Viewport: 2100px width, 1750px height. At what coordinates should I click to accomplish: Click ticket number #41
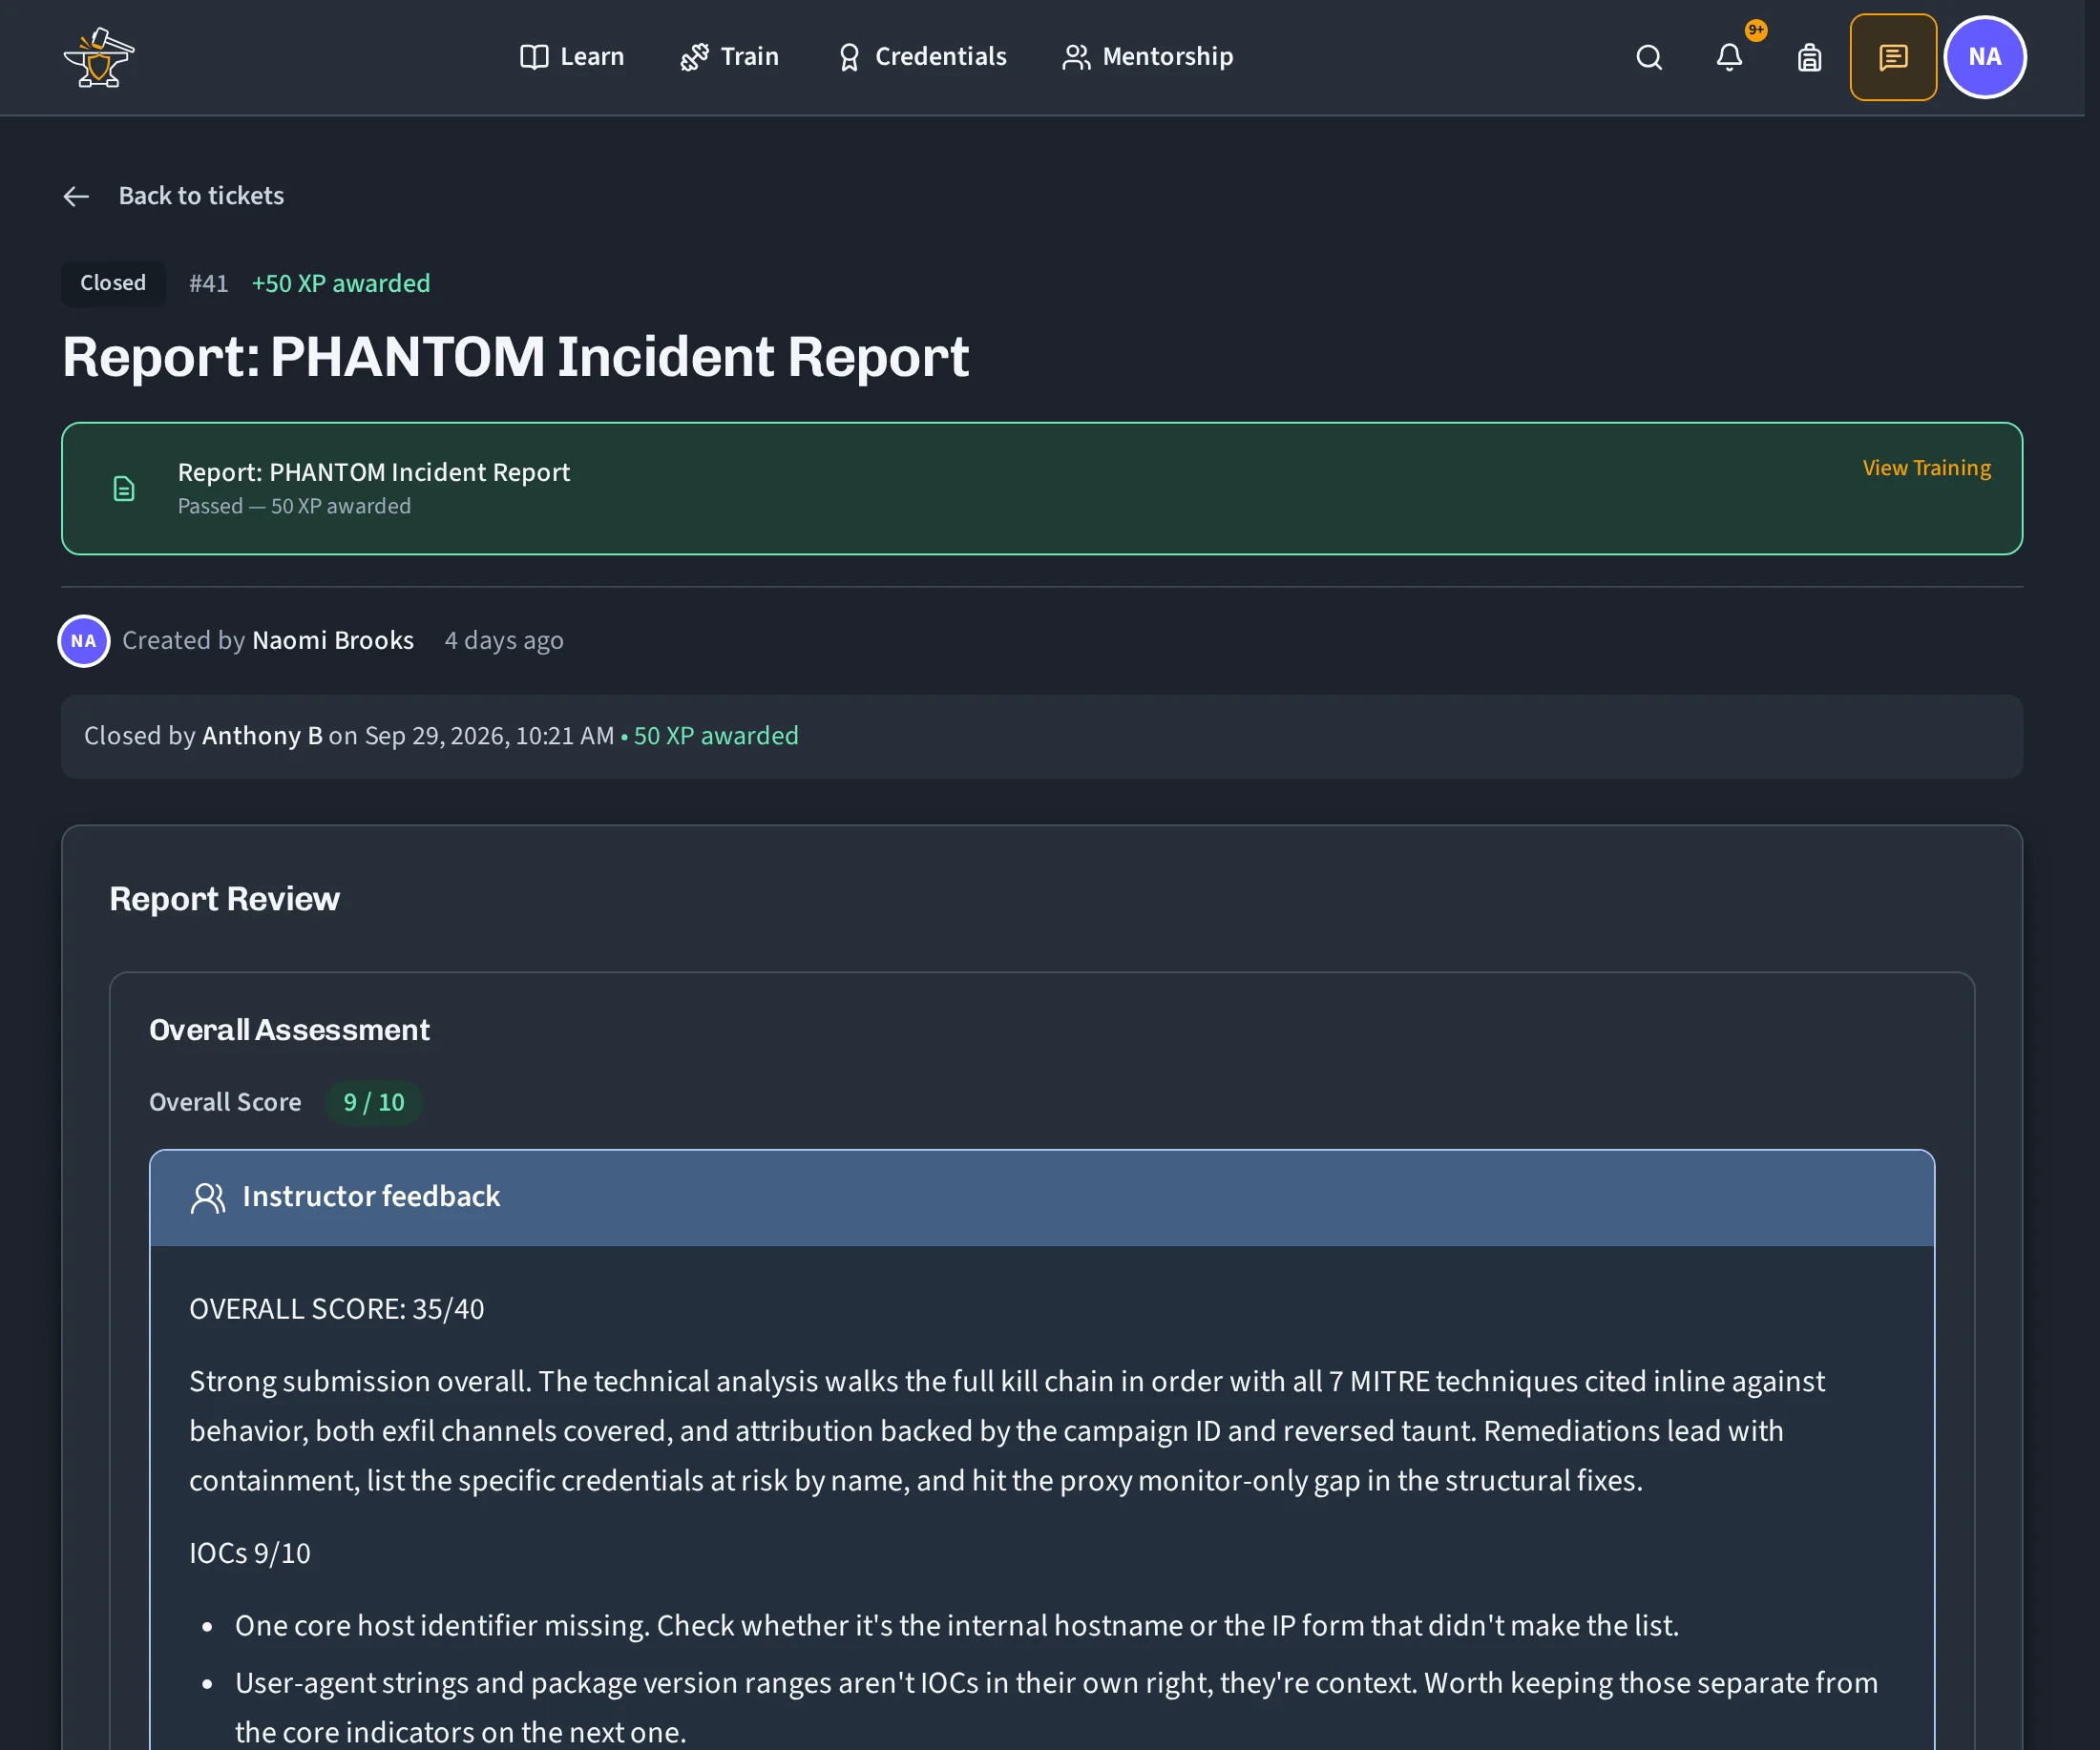coord(209,283)
